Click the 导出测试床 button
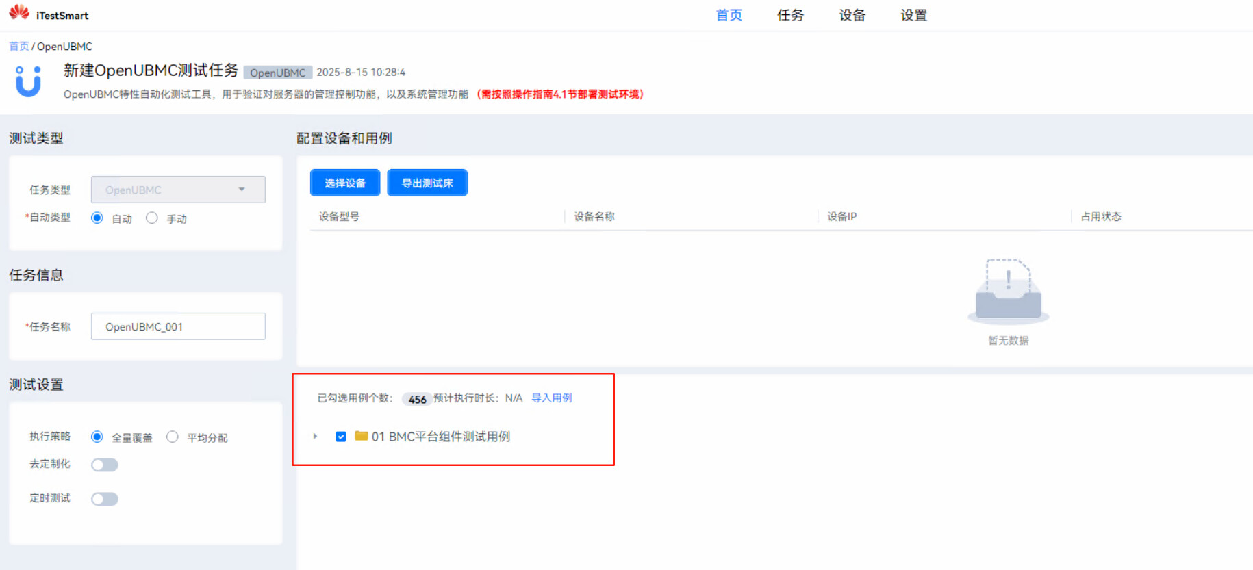The image size is (1253, 570). point(427,183)
